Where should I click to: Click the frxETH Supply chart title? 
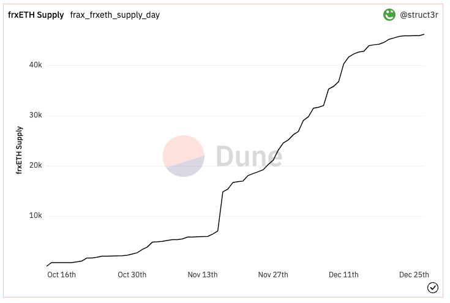[36, 15]
